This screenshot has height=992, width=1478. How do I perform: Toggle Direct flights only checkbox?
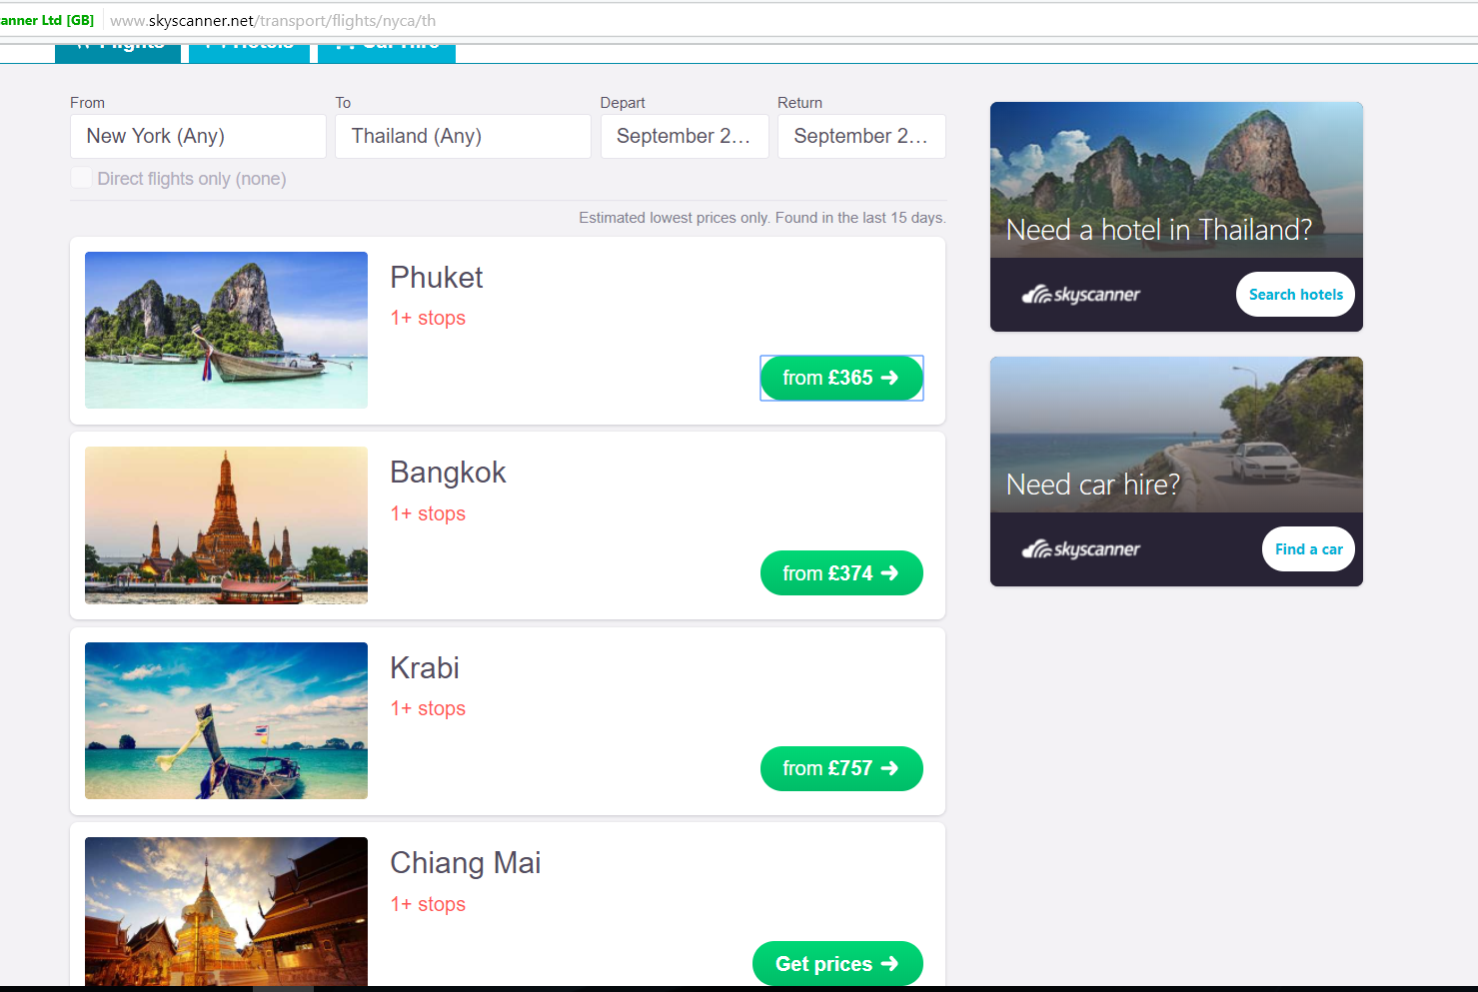(82, 178)
